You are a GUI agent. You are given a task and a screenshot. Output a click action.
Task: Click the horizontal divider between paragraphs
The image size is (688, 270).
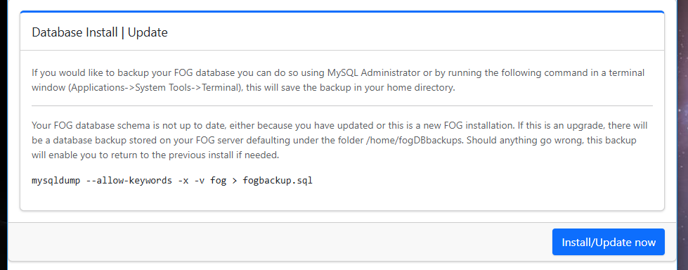[x=342, y=105]
